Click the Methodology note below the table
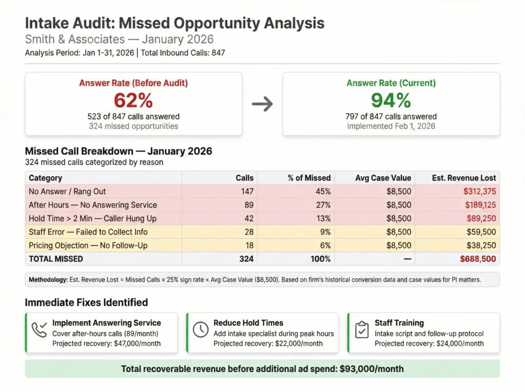The width and height of the screenshot is (525, 392). pyautogui.click(x=262, y=280)
